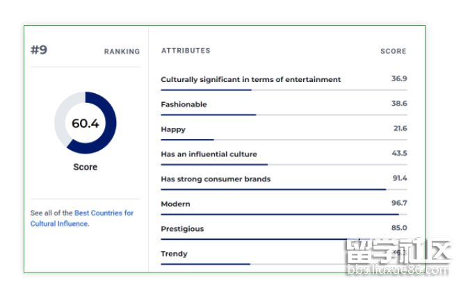Click the #9 ranking number
The image size is (461, 285).
click(39, 50)
